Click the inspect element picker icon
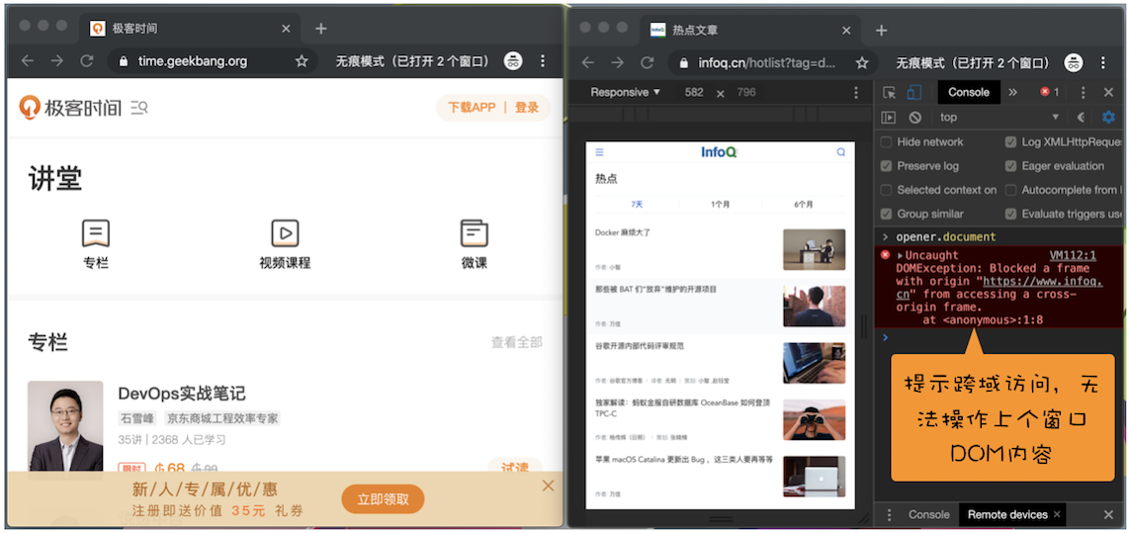The height and width of the screenshot is (533, 1129). (x=889, y=92)
